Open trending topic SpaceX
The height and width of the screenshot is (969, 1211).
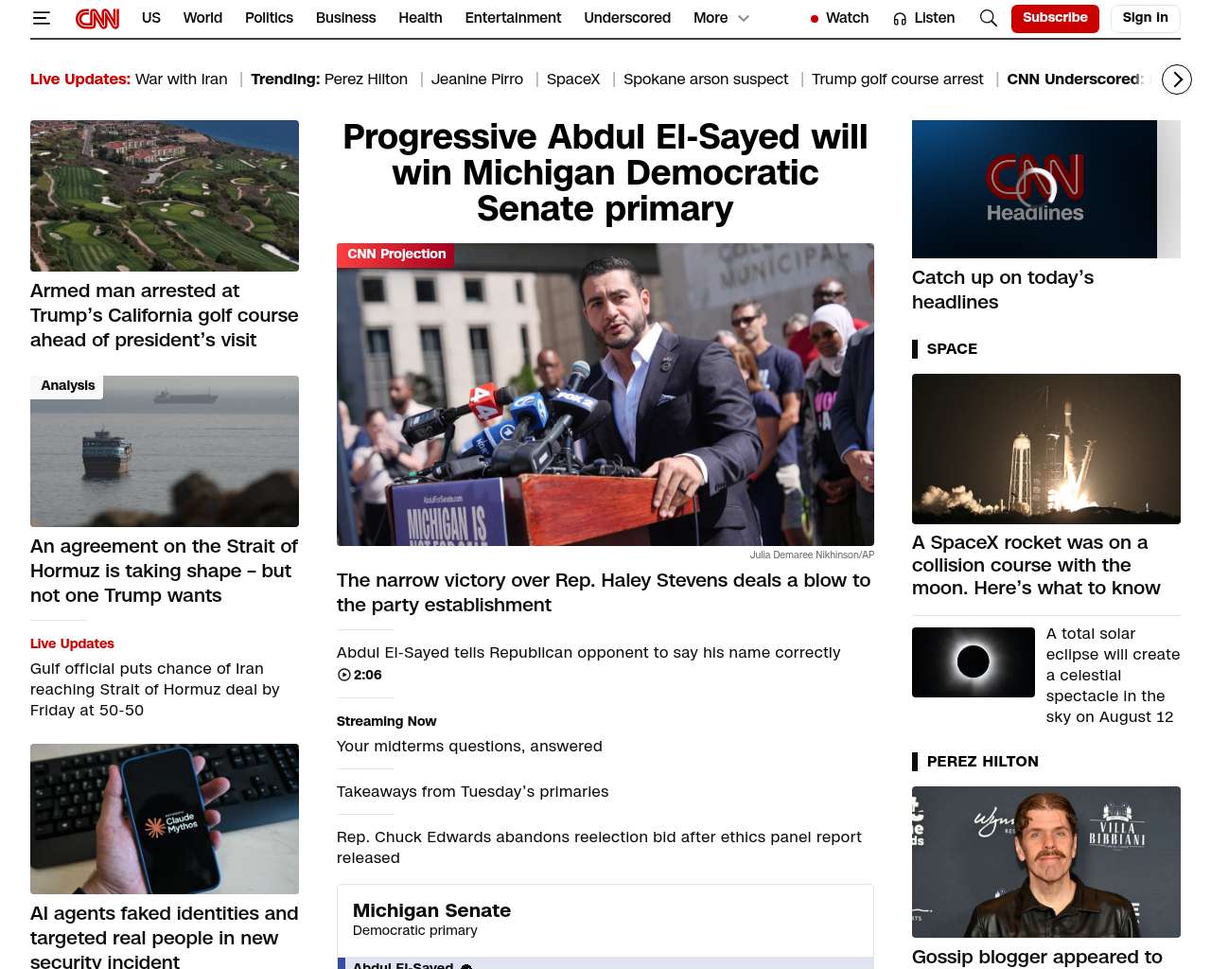point(573,79)
